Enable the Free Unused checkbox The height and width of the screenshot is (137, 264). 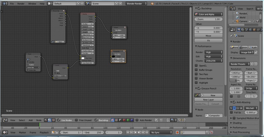tap(76, 120)
